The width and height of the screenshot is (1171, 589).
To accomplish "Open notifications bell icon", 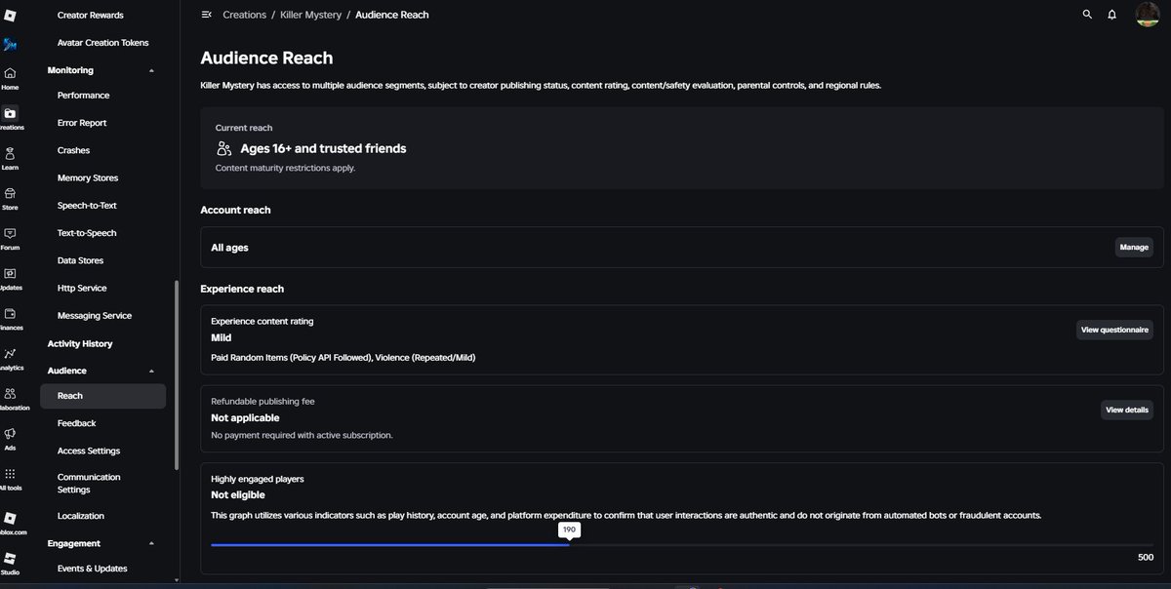I will click(x=1111, y=15).
